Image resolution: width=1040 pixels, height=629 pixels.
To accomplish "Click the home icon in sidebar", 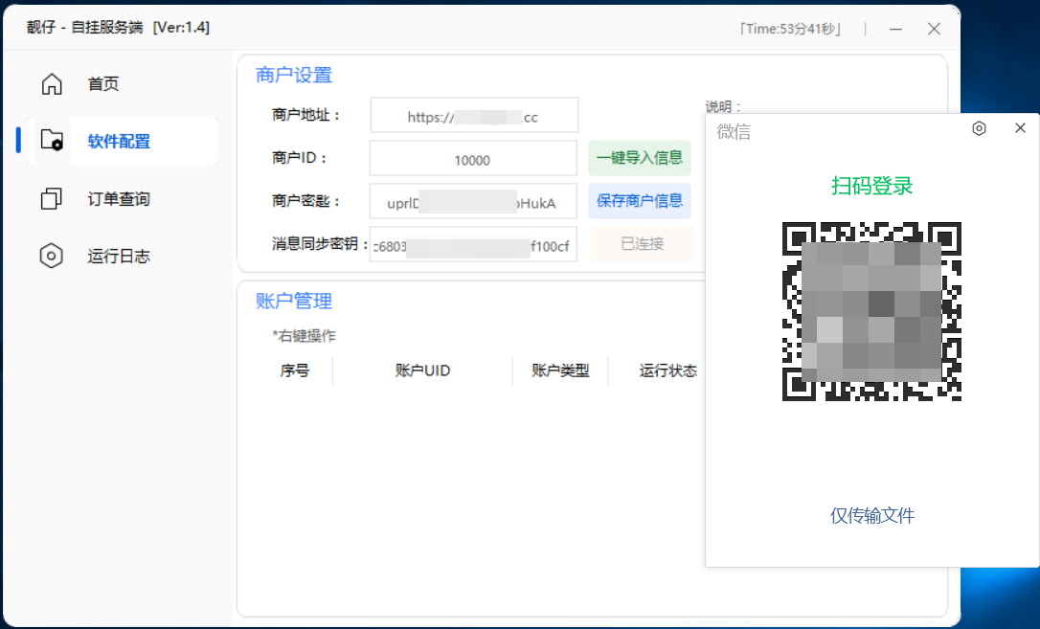I will [x=52, y=84].
